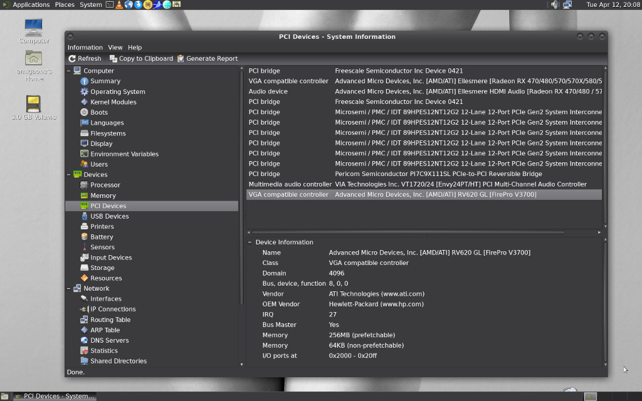This screenshot has height=401, width=642.
Task: Select the highlighted PCI Devices tree item
Action: (152, 206)
